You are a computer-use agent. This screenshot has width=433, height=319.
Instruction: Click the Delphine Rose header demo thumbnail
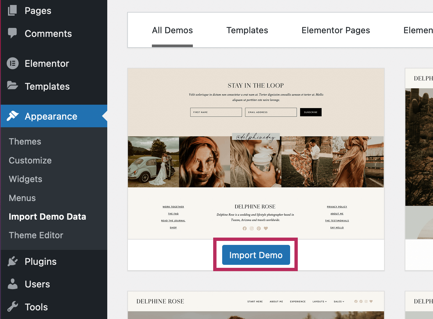point(256,305)
